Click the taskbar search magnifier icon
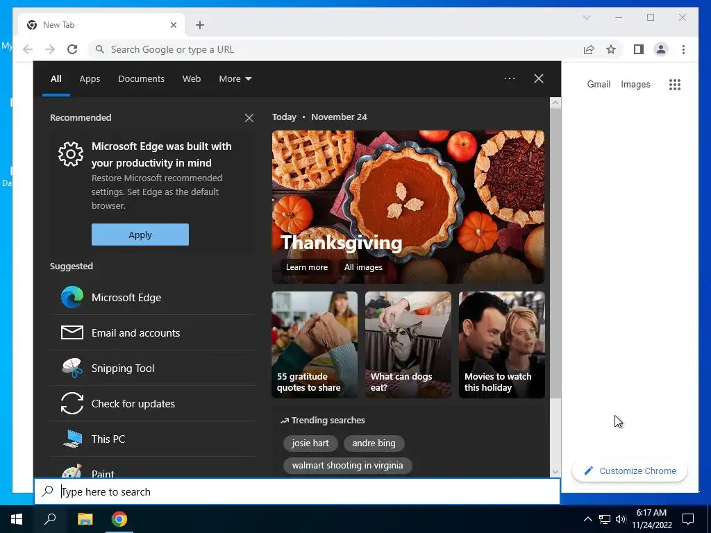Viewport: 711px width, 533px height. click(50, 519)
